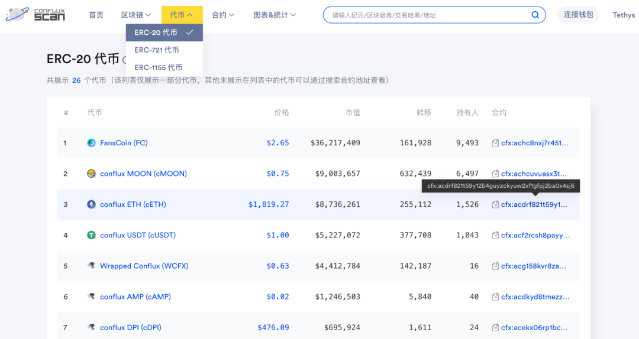
Task: Expand the 图表&统计 dropdown
Action: (275, 15)
